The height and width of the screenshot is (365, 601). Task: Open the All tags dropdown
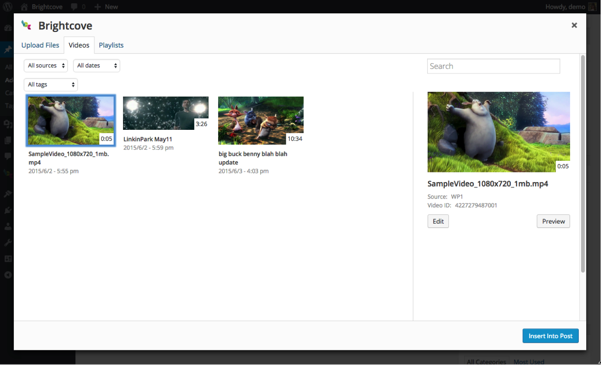(51, 85)
